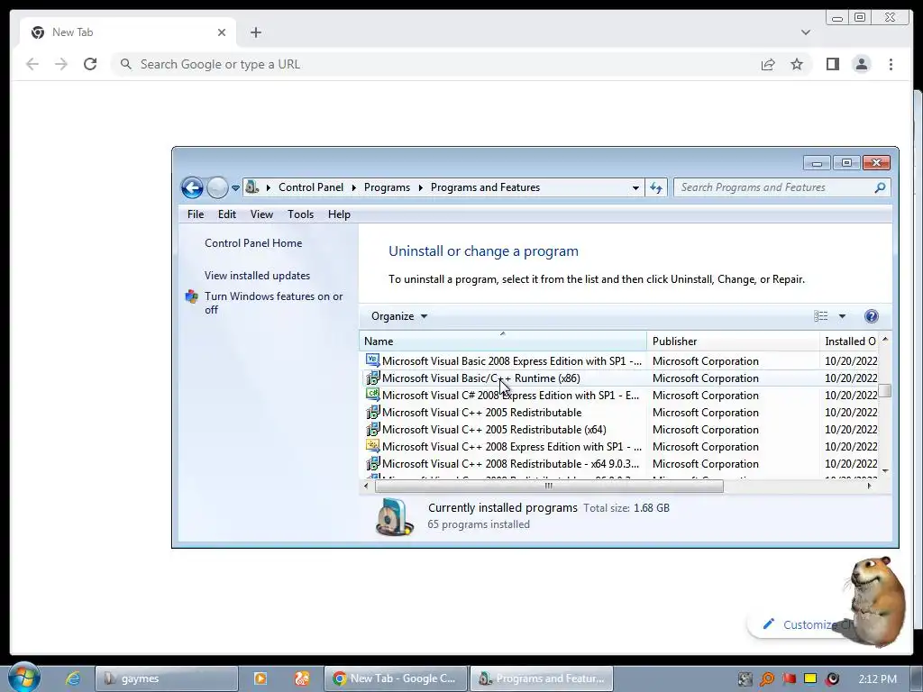Click the installed programs disc icon

(395, 516)
